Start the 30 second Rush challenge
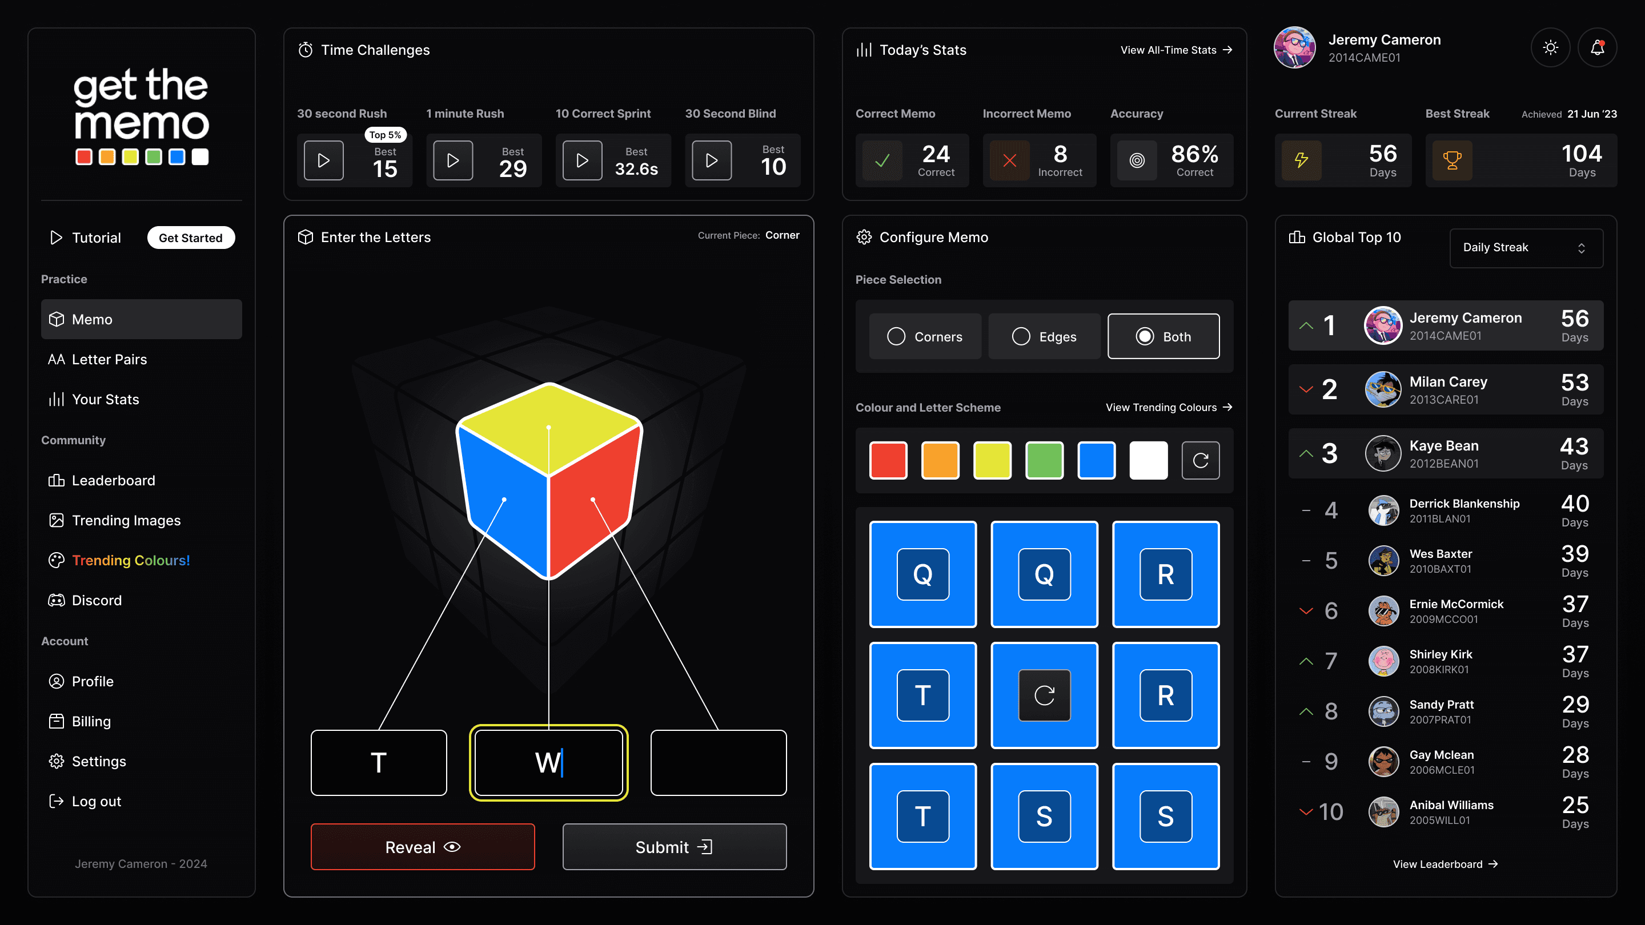The height and width of the screenshot is (925, 1645). [324, 160]
